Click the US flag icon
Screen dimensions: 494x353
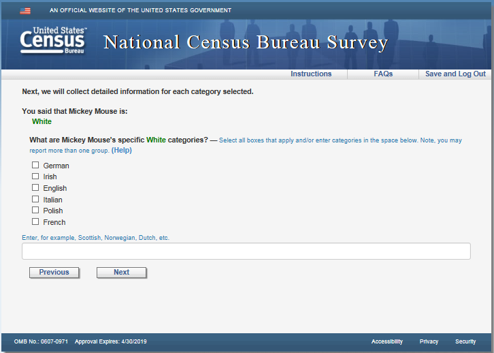tap(25, 11)
